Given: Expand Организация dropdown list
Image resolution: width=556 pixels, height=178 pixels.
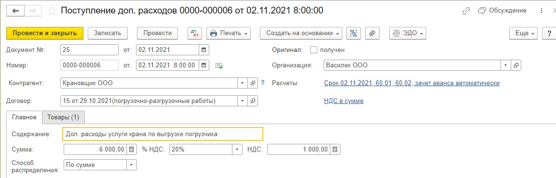Looking at the screenshot, I should [x=505, y=65].
